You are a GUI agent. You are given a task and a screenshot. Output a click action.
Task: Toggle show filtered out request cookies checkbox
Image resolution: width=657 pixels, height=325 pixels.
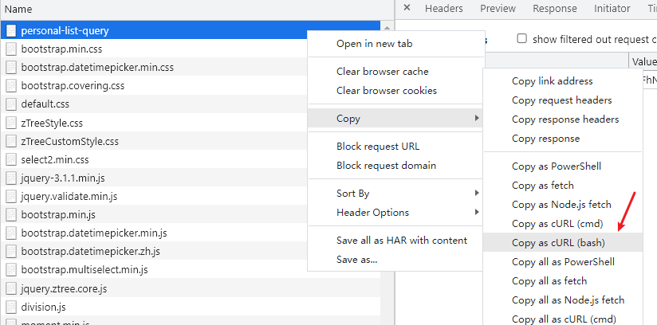tap(522, 38)
